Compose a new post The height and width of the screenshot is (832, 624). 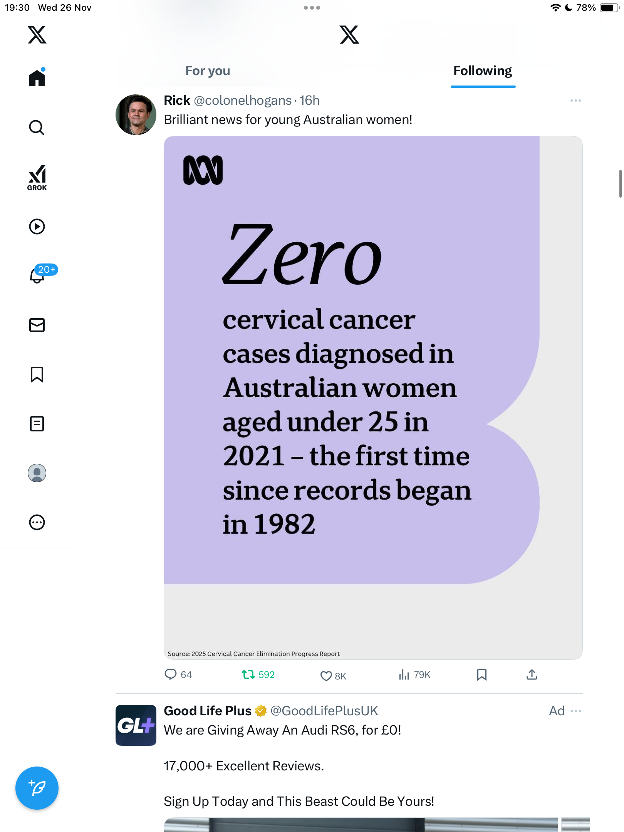point(37,788)
